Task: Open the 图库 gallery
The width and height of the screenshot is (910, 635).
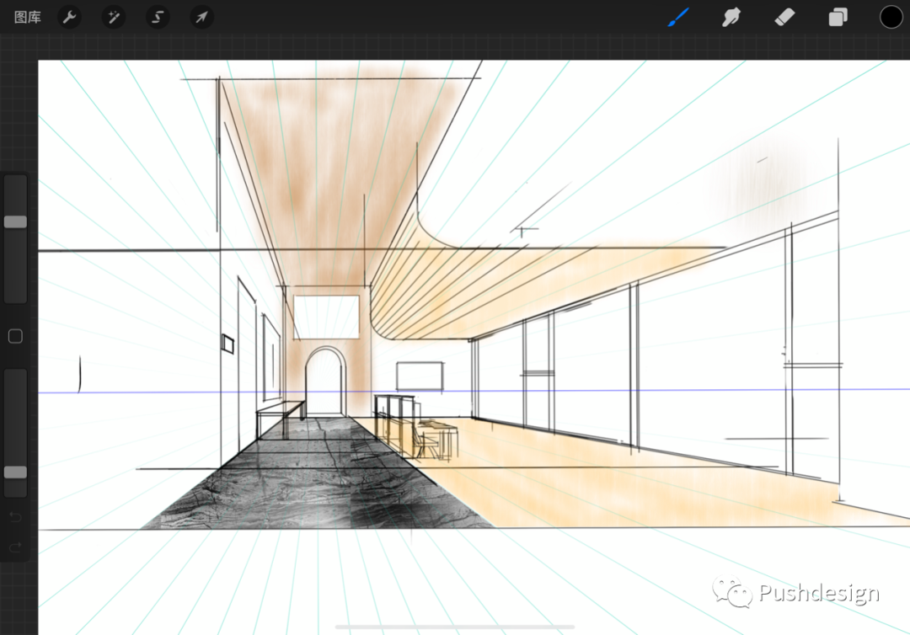Action: [28, 17]
